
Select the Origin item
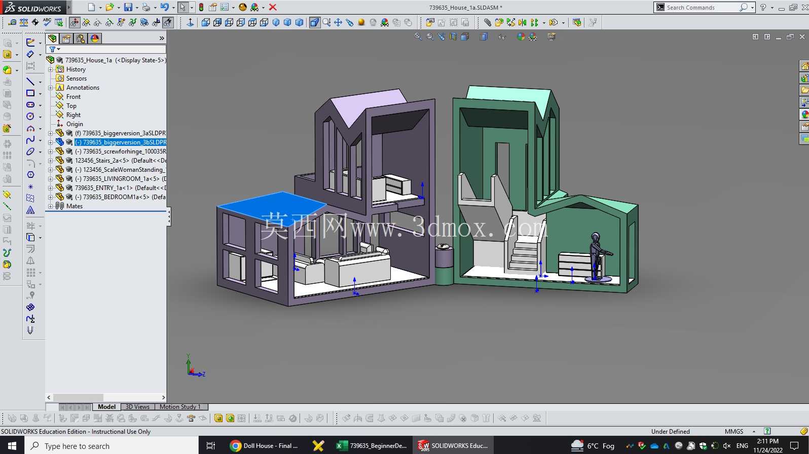click(75, 124)
